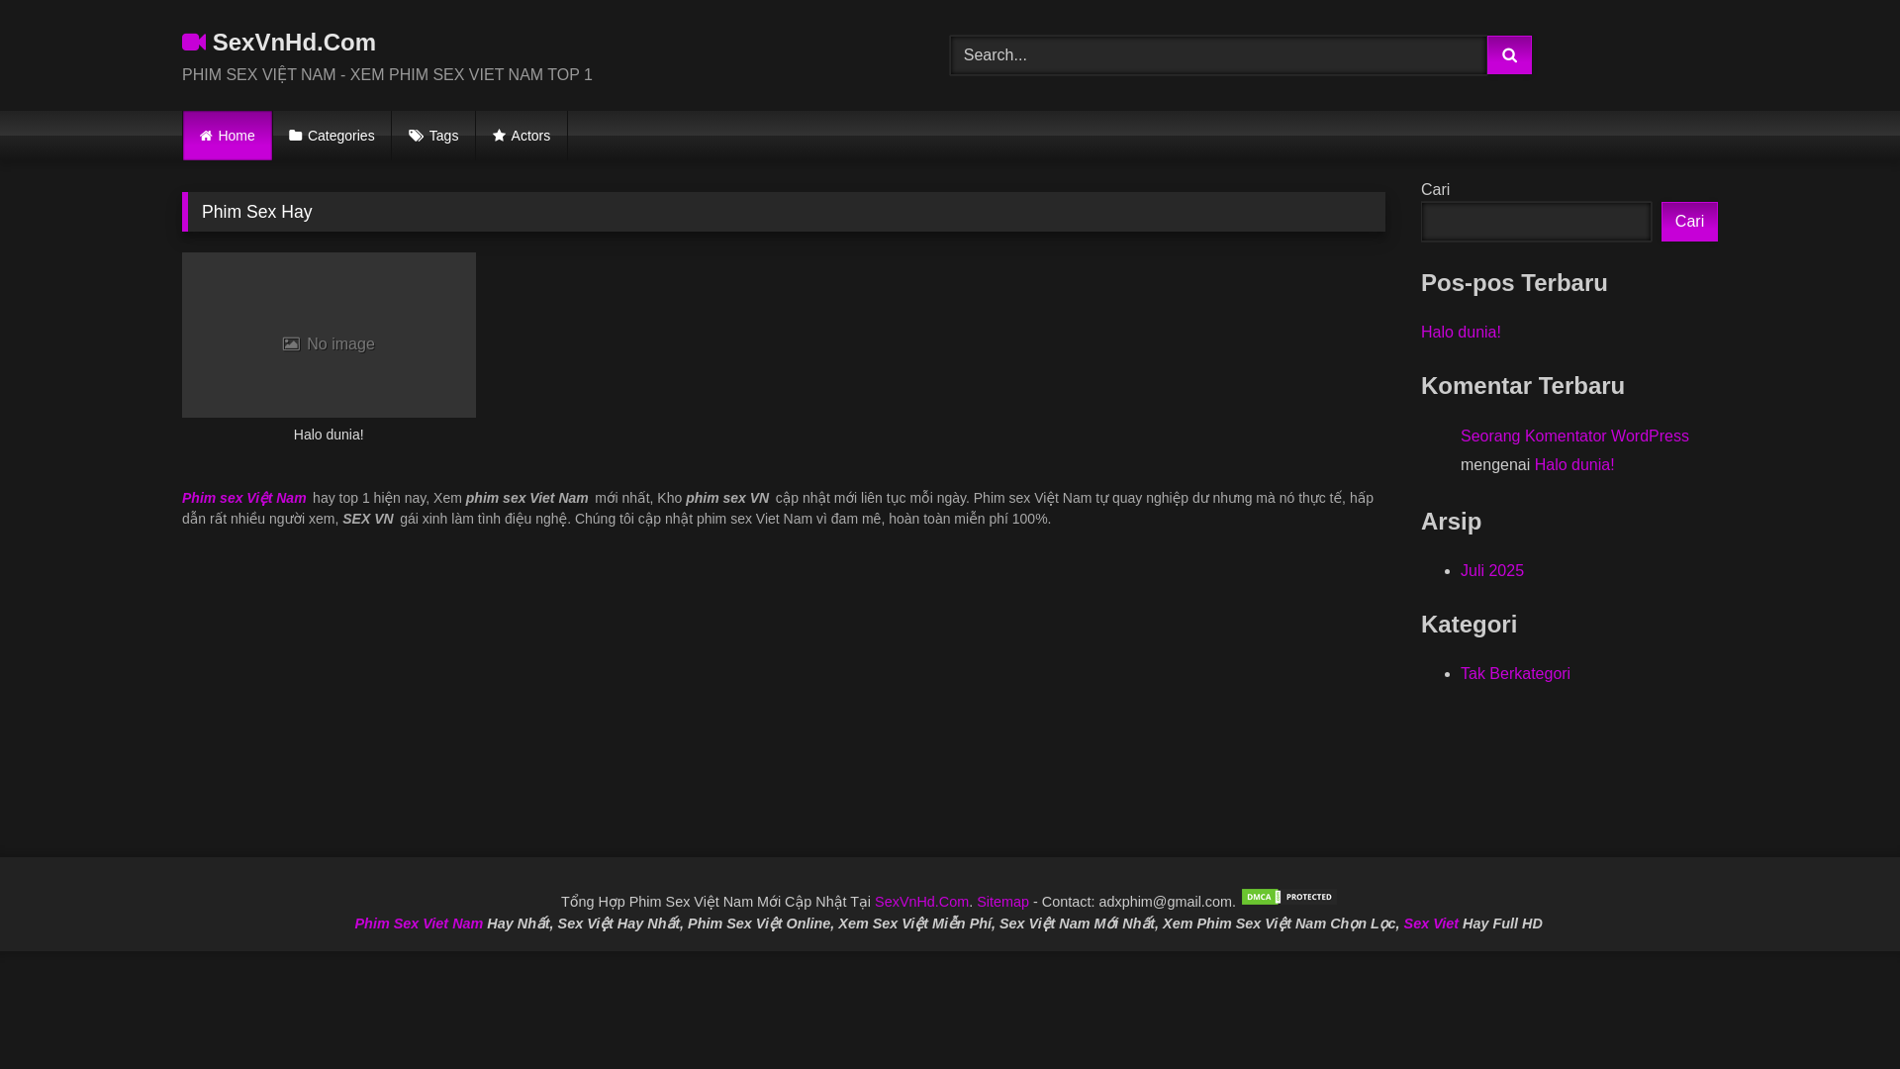1900x1069 pixels.
Task: Click the sidebar Cari text field
Action: (x=1536, y=222)
